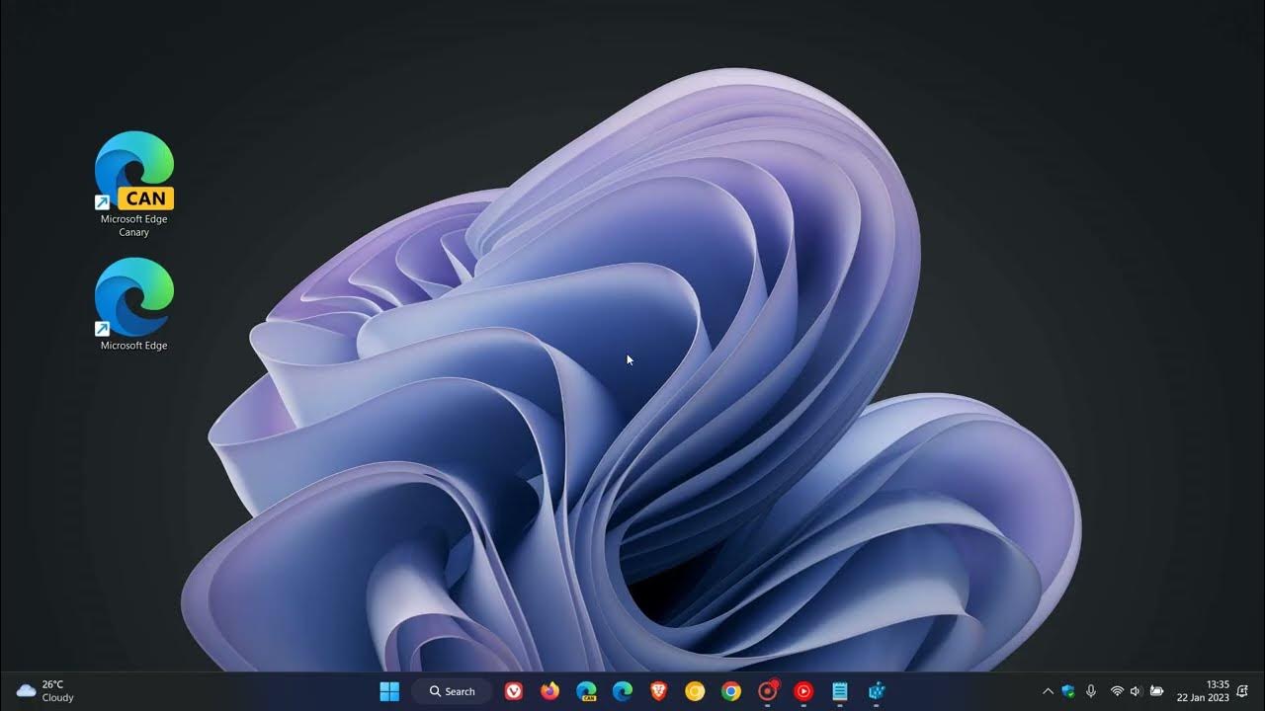Screen dimensions: 1265x711
Task: Launch Firefox from the taskbar
Action: pyautogui.click(x=549, y=691)
